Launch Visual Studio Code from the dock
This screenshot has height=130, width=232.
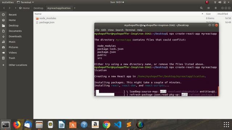(x=118, y=125)
